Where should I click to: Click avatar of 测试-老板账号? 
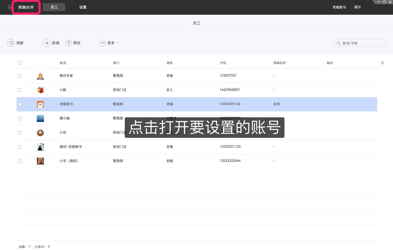[40, 147]
